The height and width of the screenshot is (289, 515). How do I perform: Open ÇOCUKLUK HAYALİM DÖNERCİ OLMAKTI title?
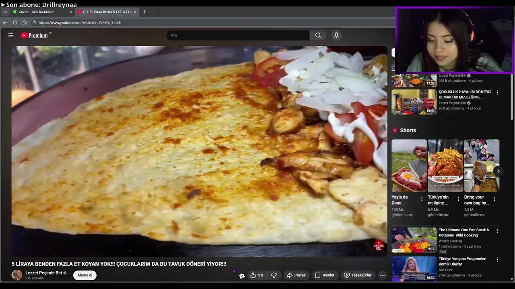tap(465, 95)
